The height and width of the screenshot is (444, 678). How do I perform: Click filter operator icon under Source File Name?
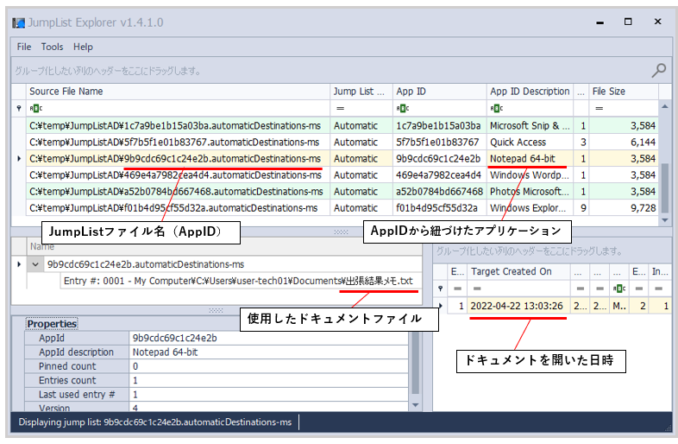click(36, 108)
